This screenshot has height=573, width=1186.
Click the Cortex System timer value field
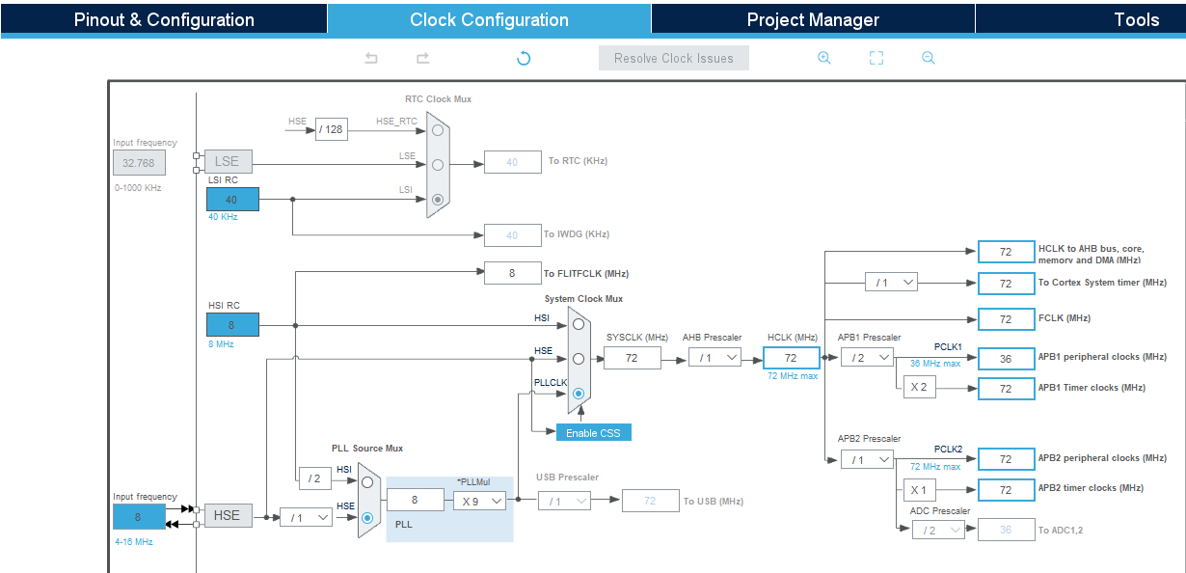click(x=1006, y=284)
